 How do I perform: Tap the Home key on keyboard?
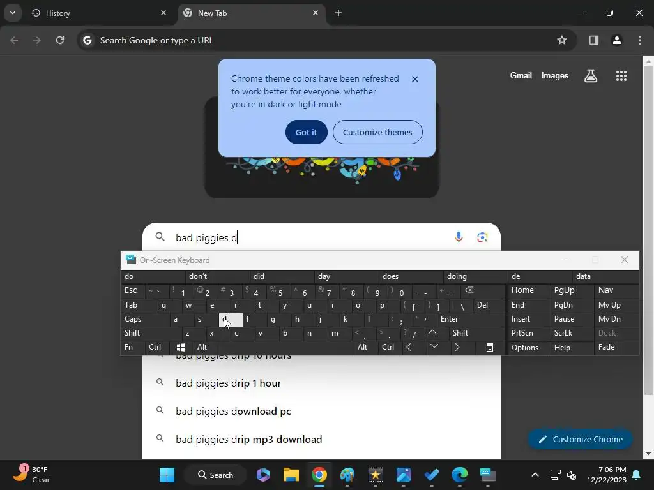pyautogui.click(x=528, y=290)
